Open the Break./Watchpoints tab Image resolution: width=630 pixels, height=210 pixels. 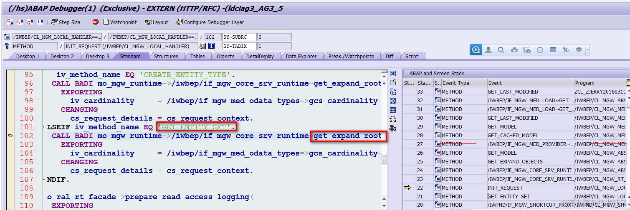tap(351, 56)
